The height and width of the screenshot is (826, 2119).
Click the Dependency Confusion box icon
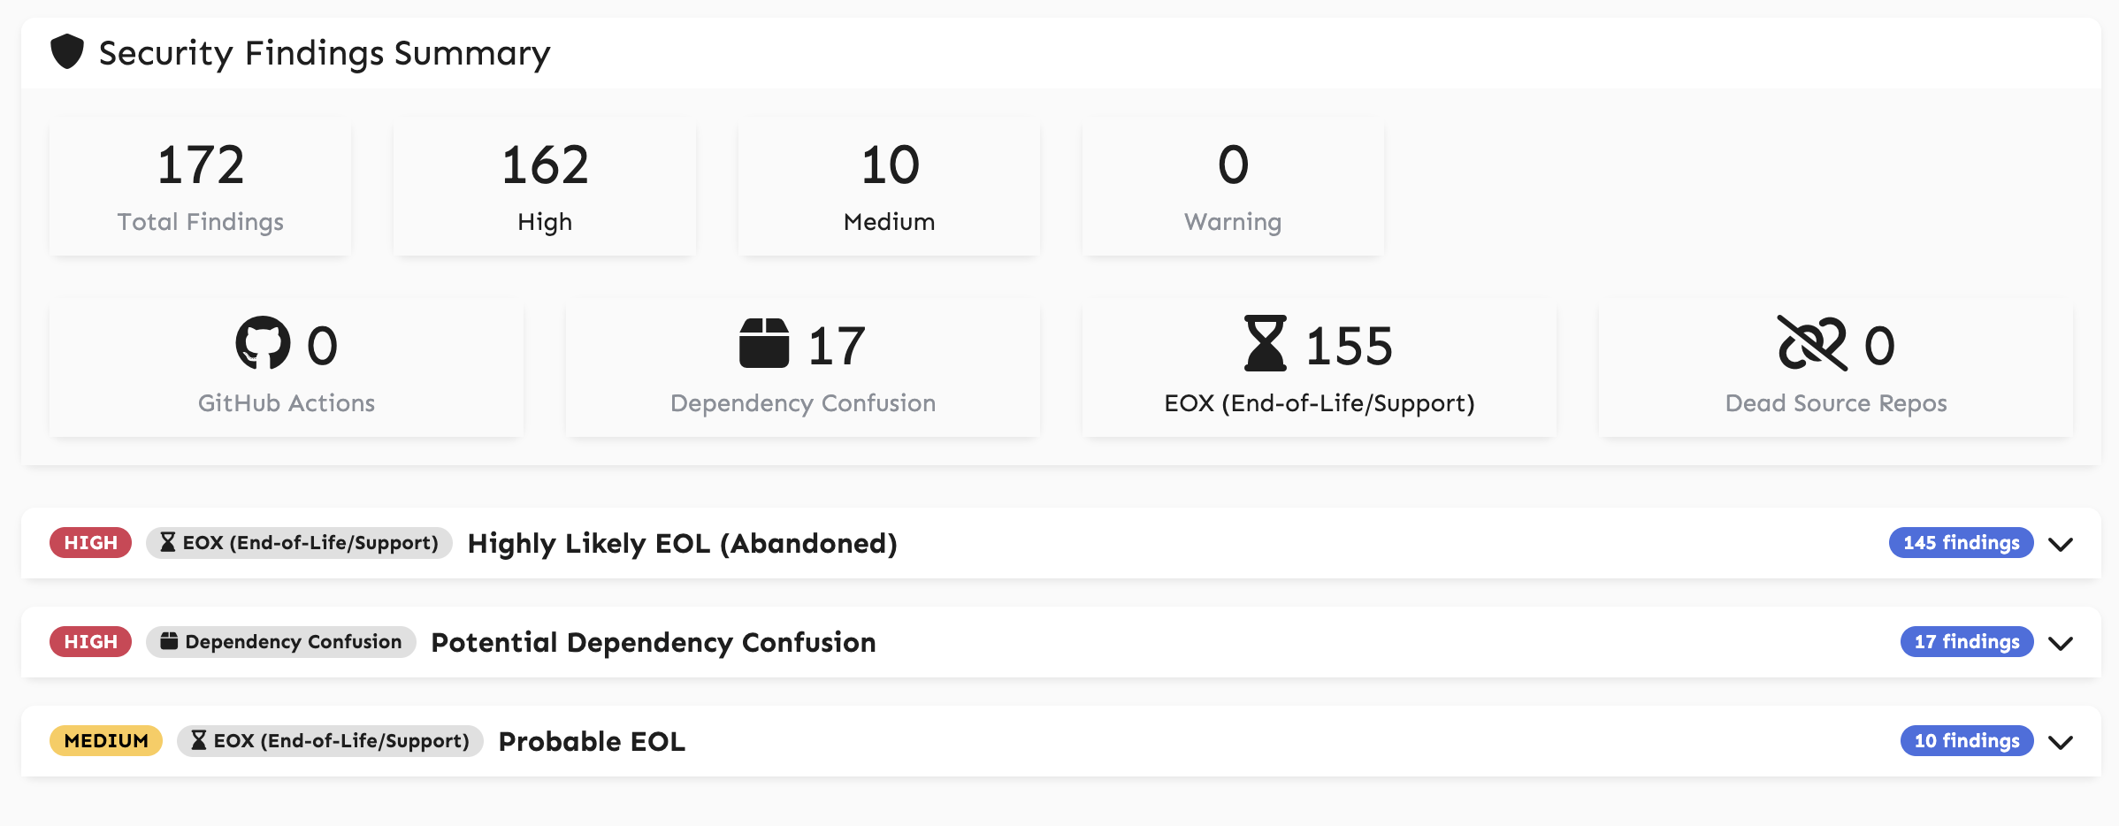click(763, 343)
